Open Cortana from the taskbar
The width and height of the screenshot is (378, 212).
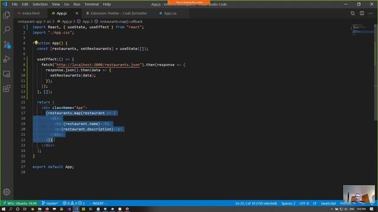pyautogui.click(x=18, y=209)
